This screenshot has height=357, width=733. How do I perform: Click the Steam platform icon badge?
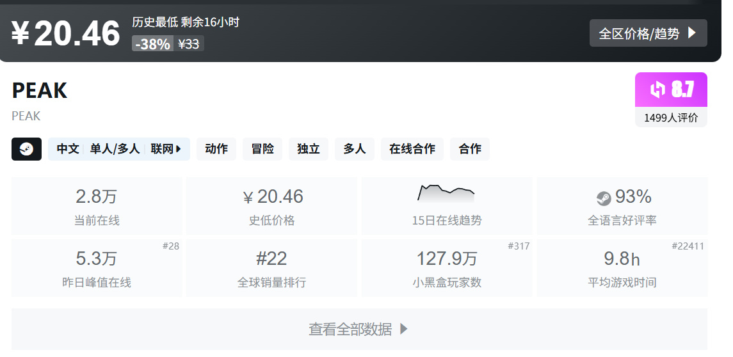tap(27, 149)
